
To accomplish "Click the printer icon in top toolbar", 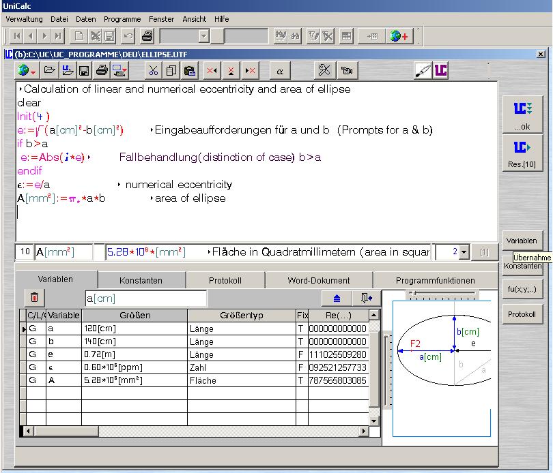I will tap(147, 36).
